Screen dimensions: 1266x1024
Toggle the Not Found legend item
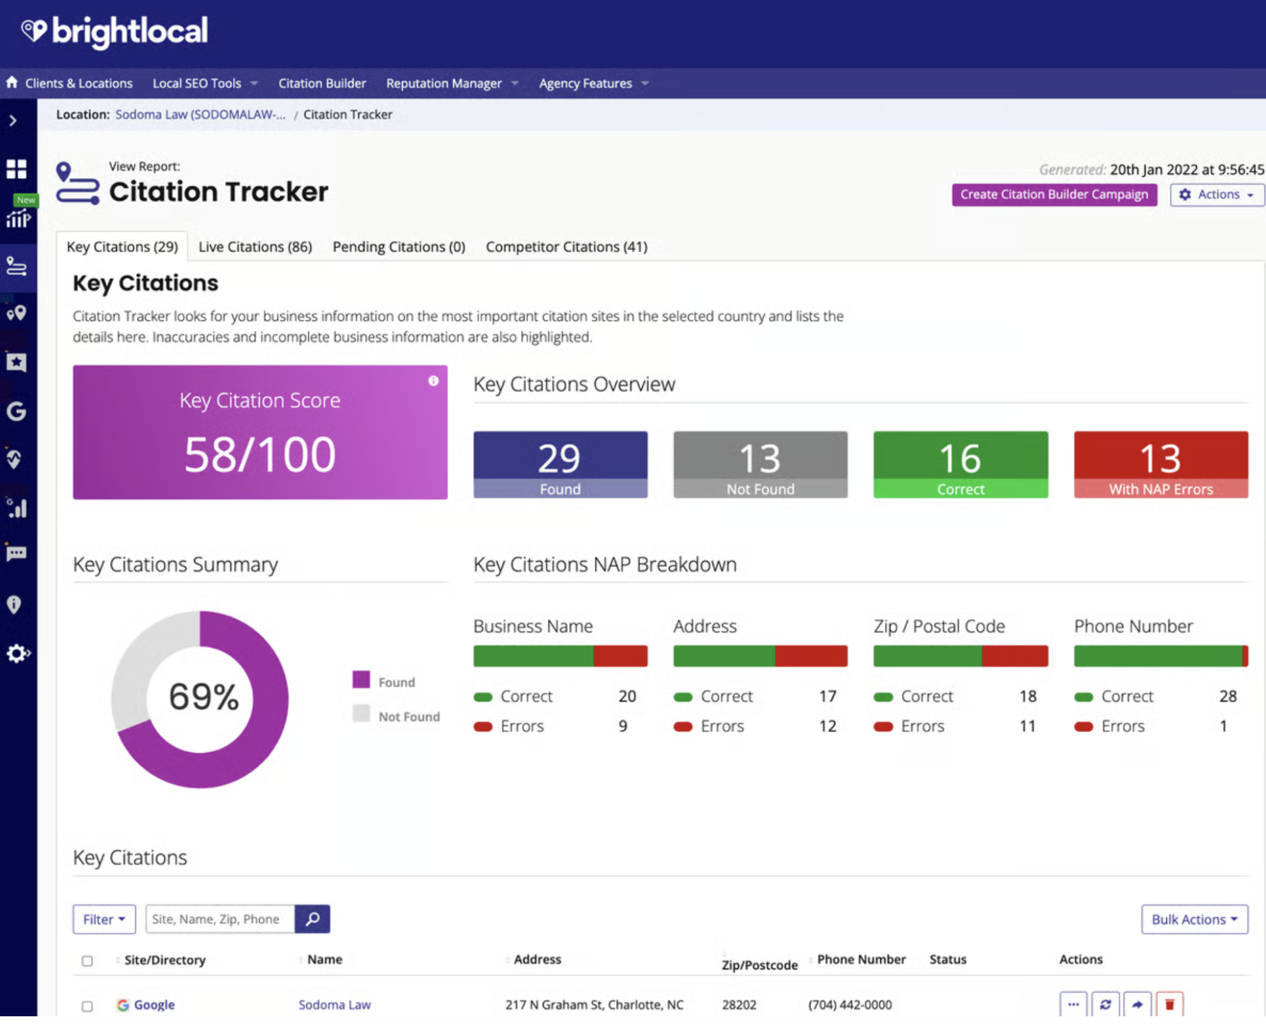pos(396,716)
